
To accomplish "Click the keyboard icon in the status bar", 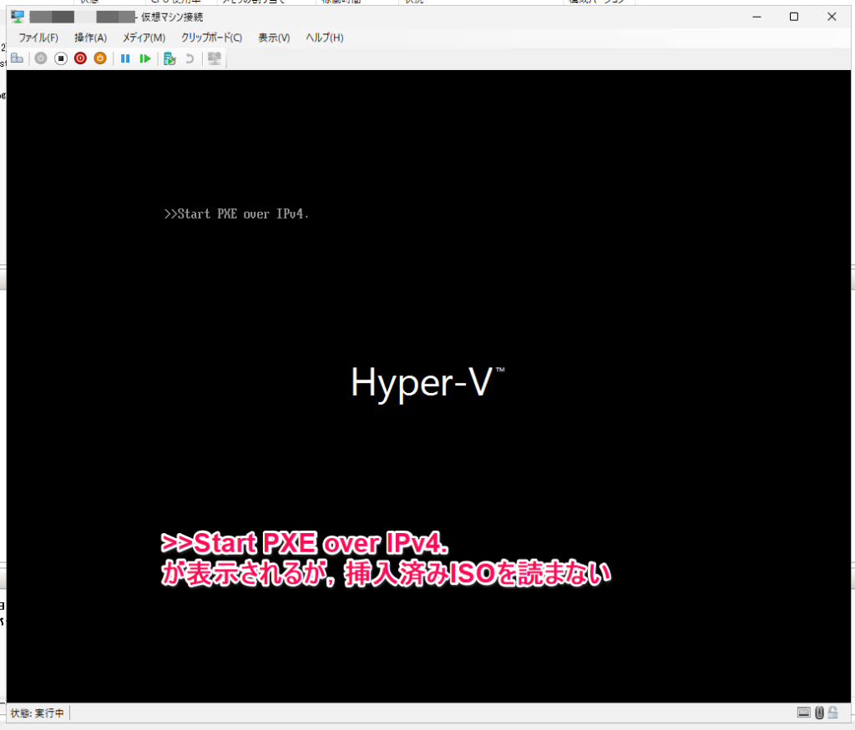I will 804,712.
